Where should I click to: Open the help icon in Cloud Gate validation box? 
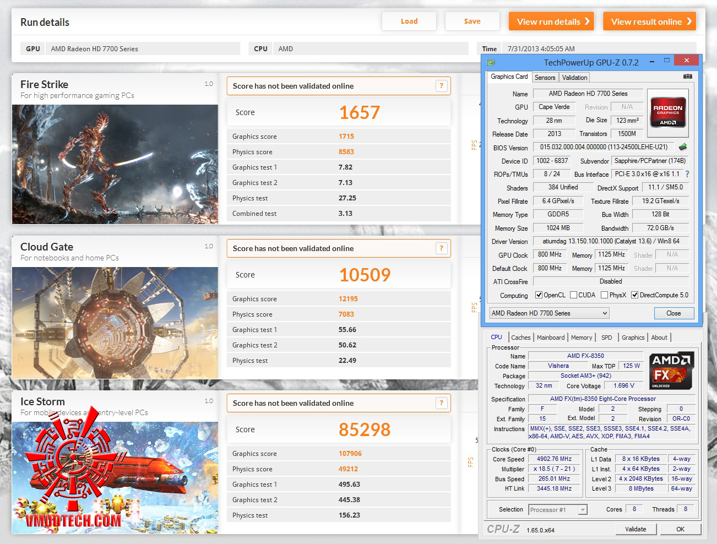pyautogui.click(x=441, y=248)
